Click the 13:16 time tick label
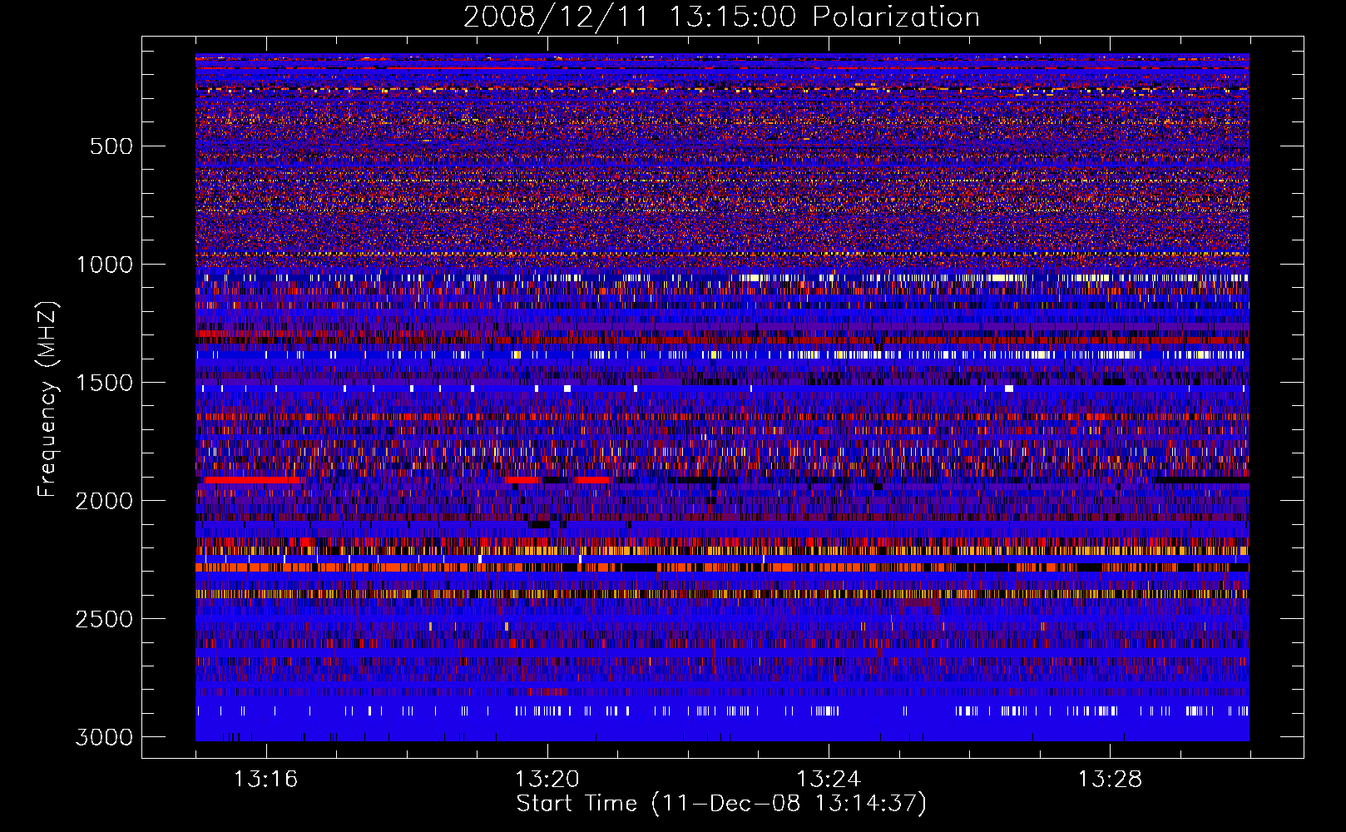The height and width of the screenshot is (832, 1346). pyautogui.click(x=265, y=780)
